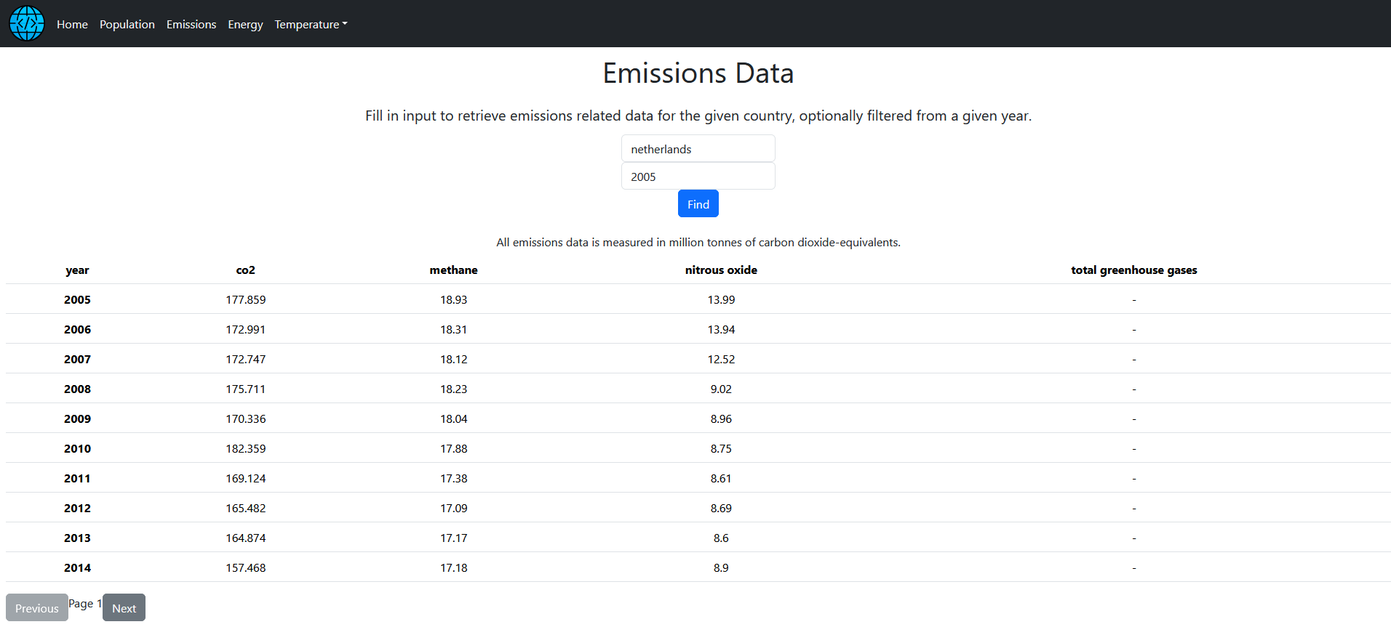Navigate to the Energy page
Screen dimensions: 1391x635
(245, 25)
